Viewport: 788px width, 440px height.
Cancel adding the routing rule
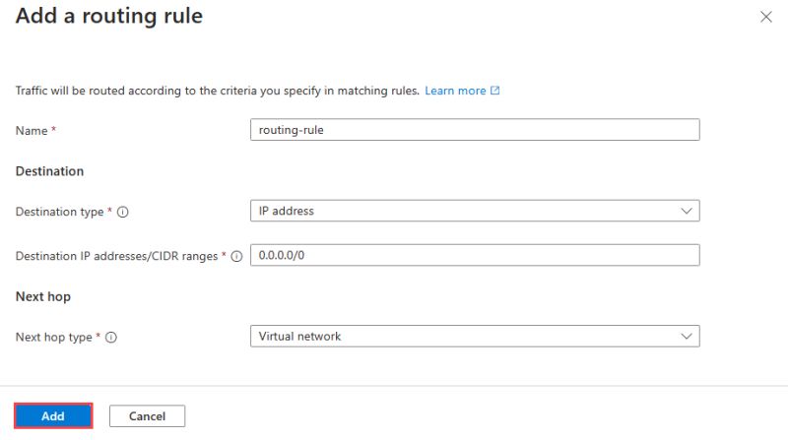coord(147,416)
